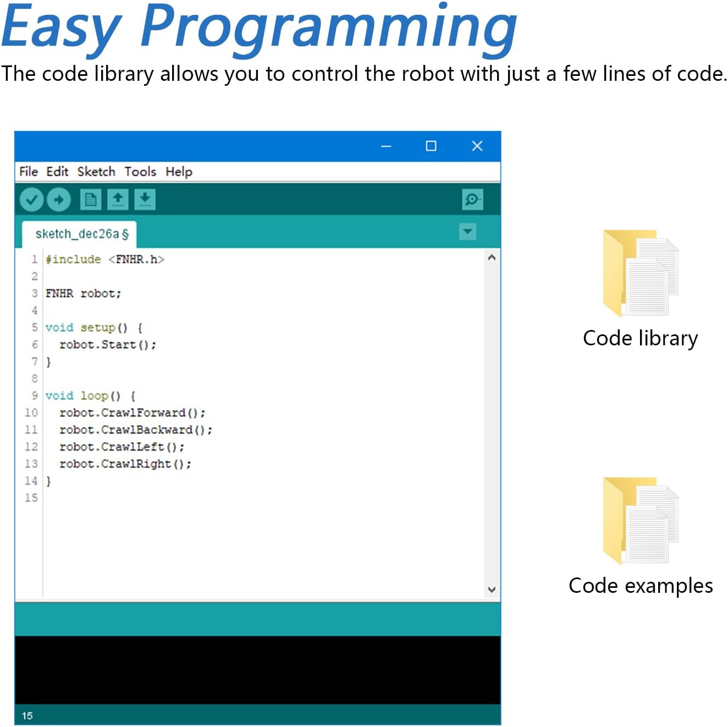Click on the robot.CrawlForward() code line
This screenshot has height=727, width=728.
132,413
